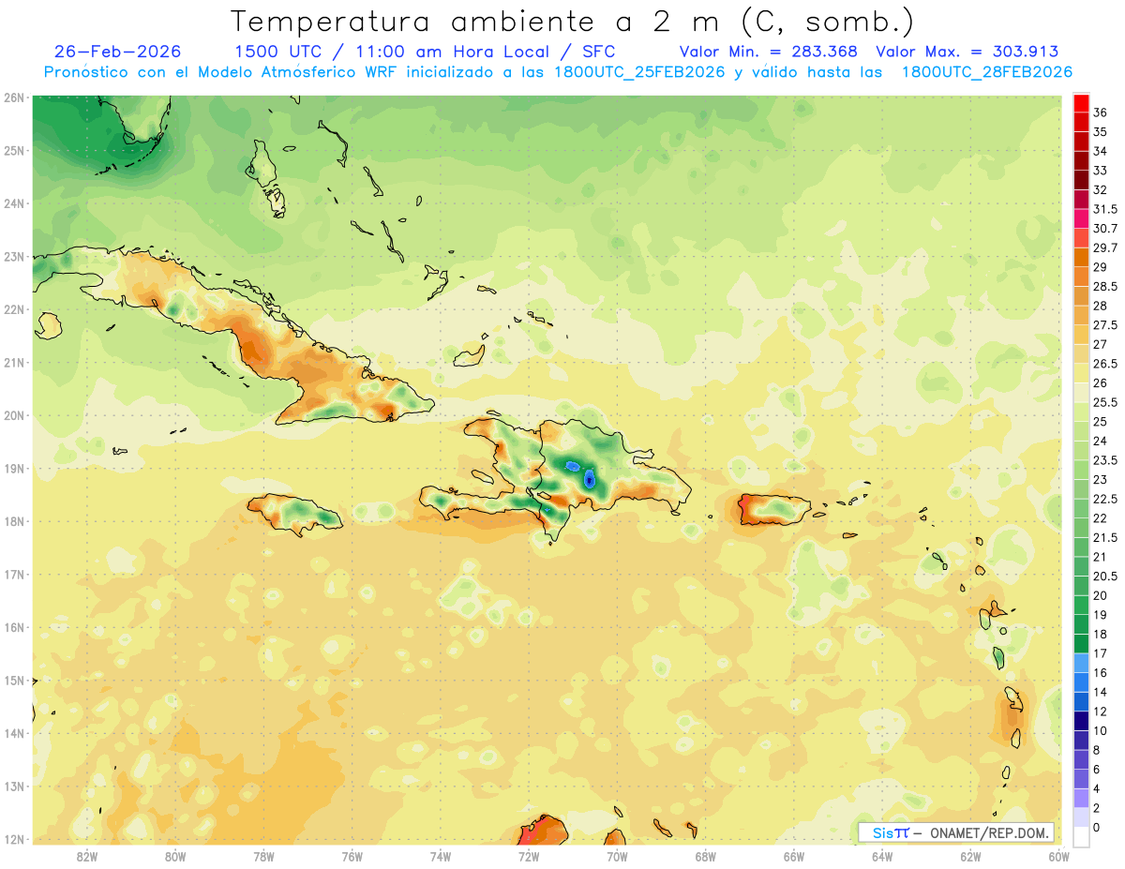Screen dimensions: 1125x869
Task: Click the legend value '8'
Action: pyautogui.click(x=1097, y=750)
